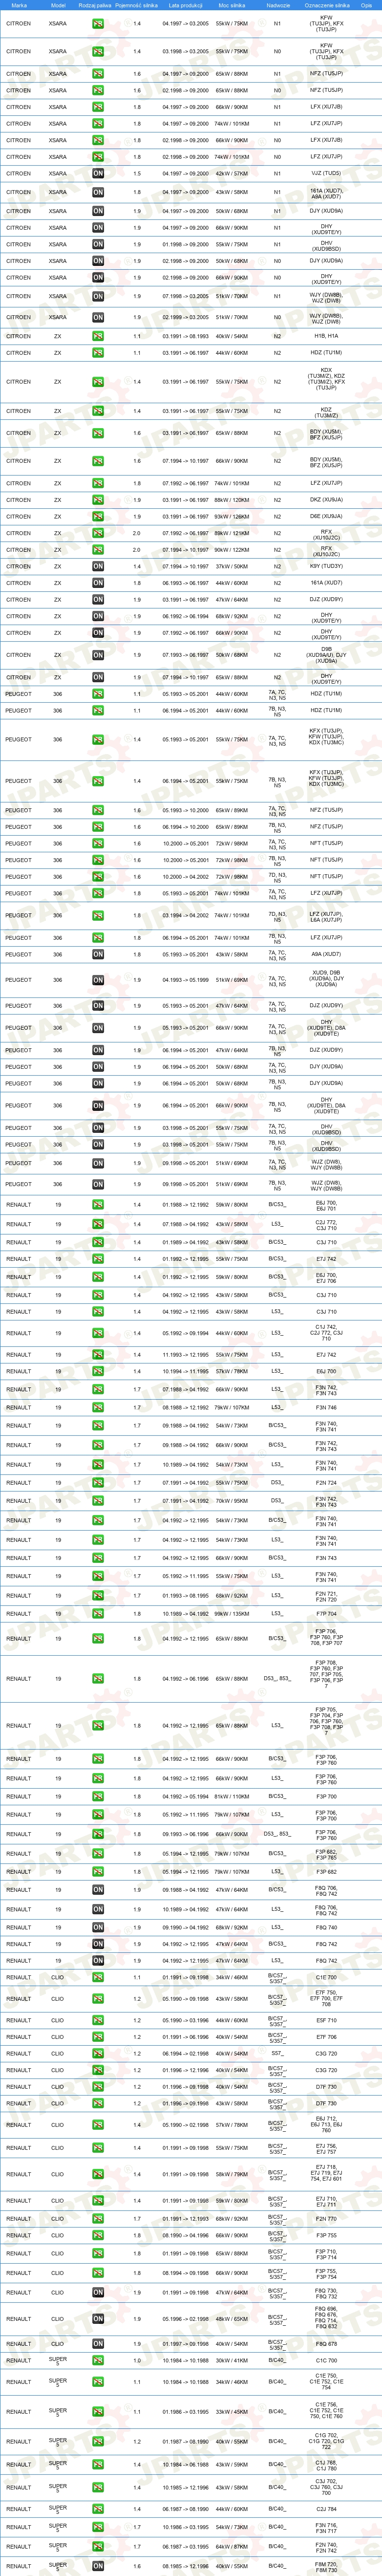Click diesel ON icon in ZX K9Y (TUD3Y) row

coord(98,566)
